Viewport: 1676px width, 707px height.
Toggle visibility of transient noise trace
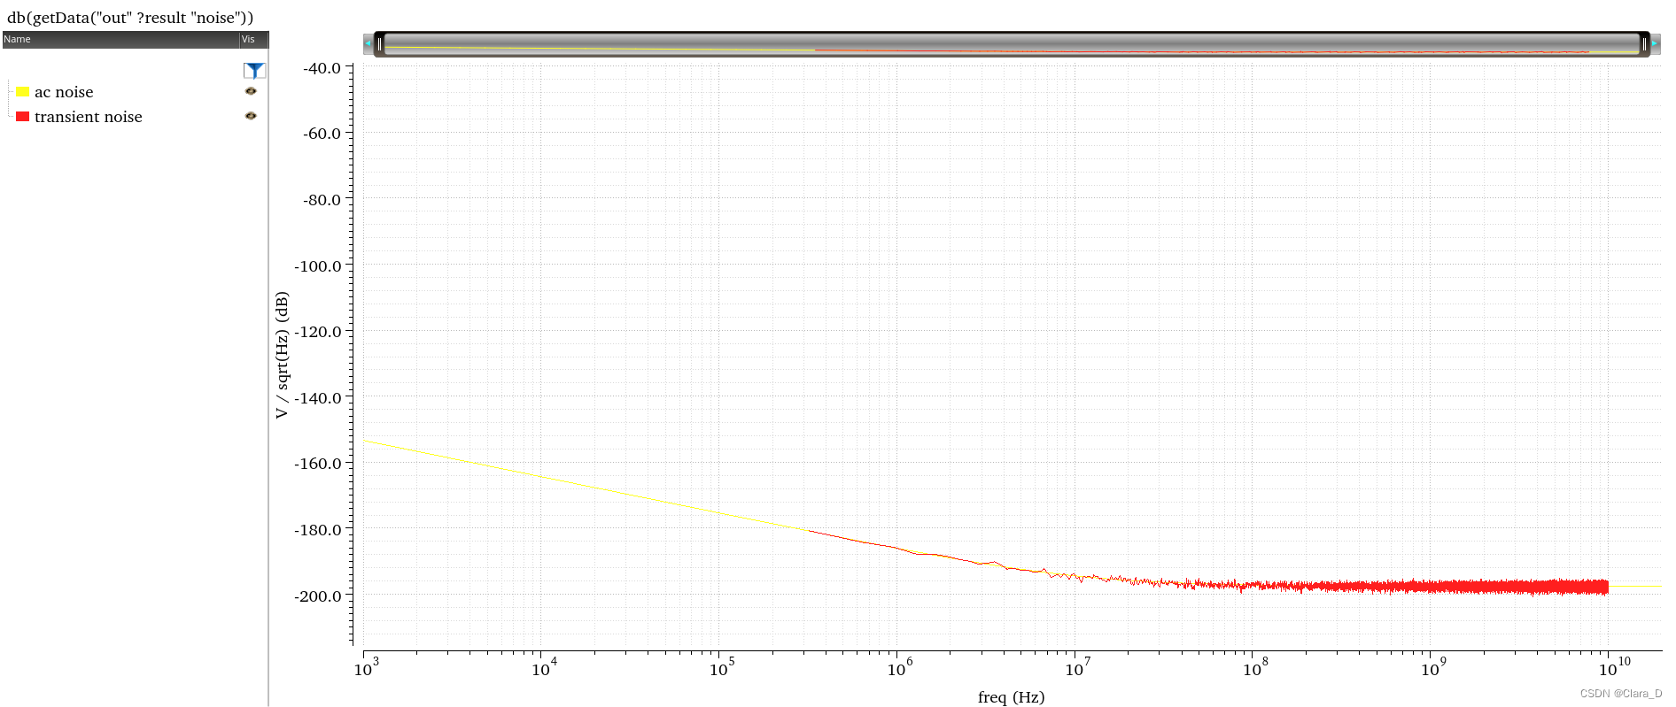point(251,116)
